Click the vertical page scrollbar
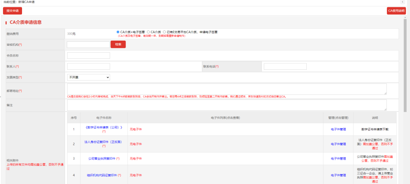This screenshot has width=410, height=184. coord(405,65)
